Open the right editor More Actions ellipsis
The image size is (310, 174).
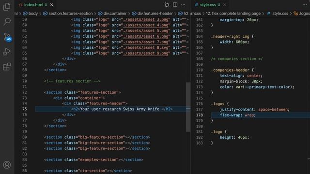coord(305,5)
